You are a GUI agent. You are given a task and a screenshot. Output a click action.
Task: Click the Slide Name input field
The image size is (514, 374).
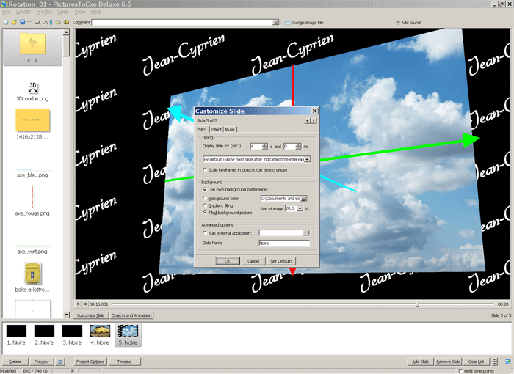pos(284,243)
